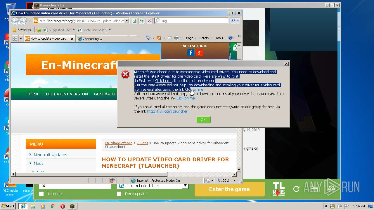374x210 pixels.
Task: Open Internet Explorer from the taskbar
Action: [x=23, y=206]
